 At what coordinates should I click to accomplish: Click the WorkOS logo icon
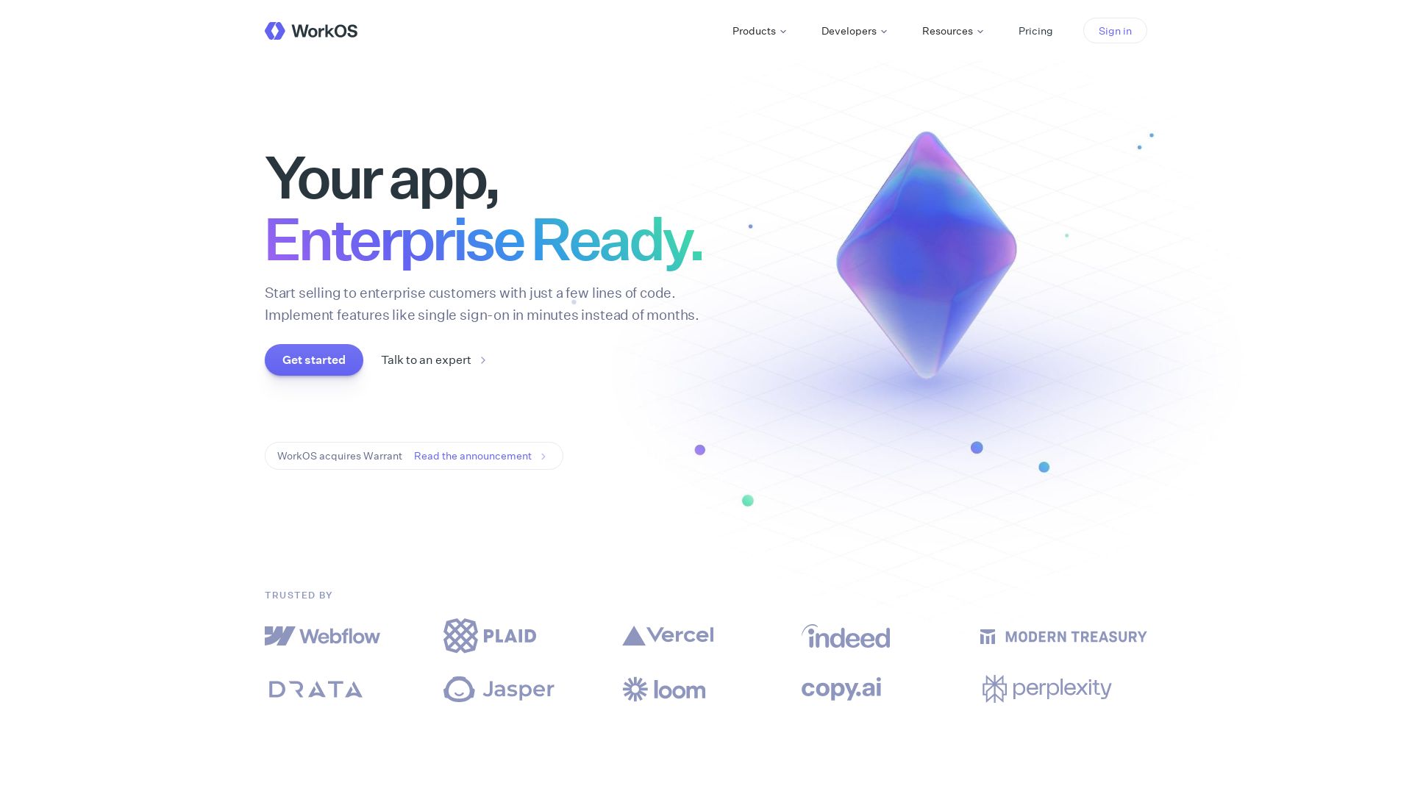point(274,30)
